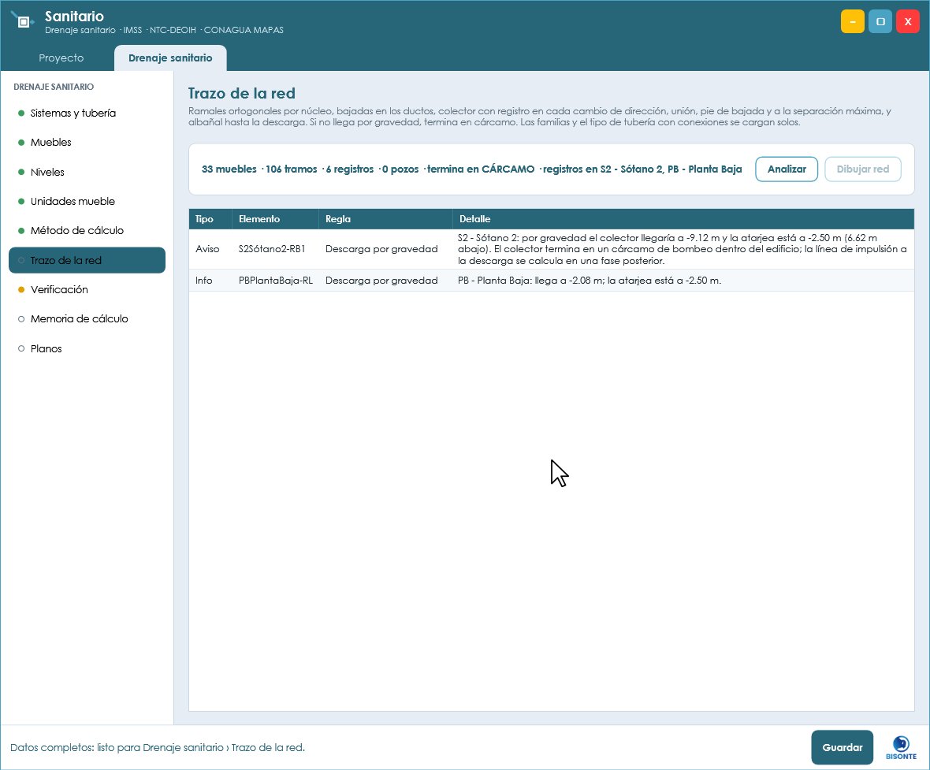The width and height of the screenshot is (930, 770).
Task: Click the Dibujar red button
Action: point(862,169)
